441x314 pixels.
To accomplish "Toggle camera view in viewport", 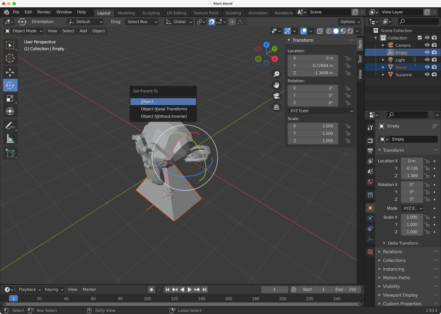I will tap(276, 96).
